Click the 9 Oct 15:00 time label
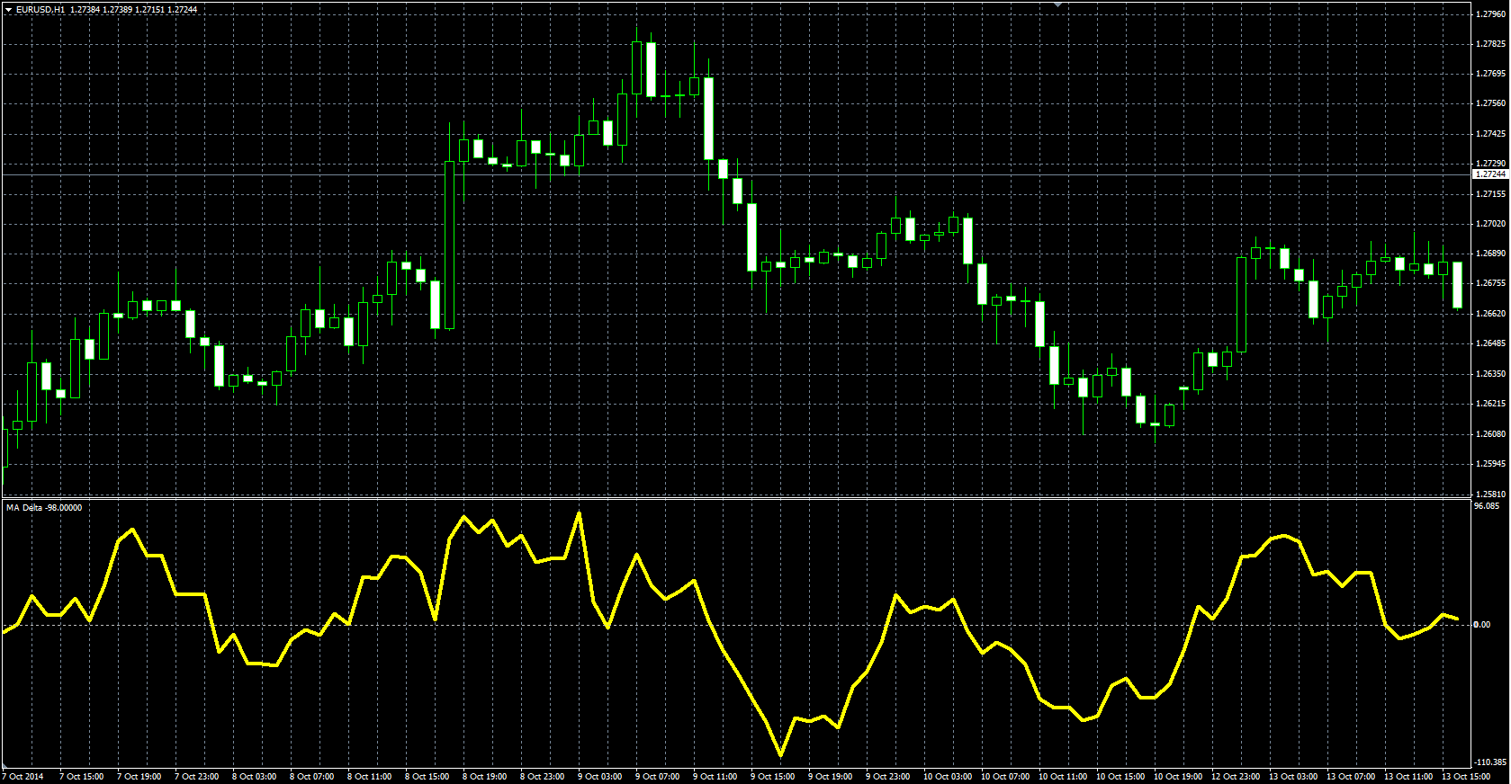1511x784 pixels. (x=773, y=776)
